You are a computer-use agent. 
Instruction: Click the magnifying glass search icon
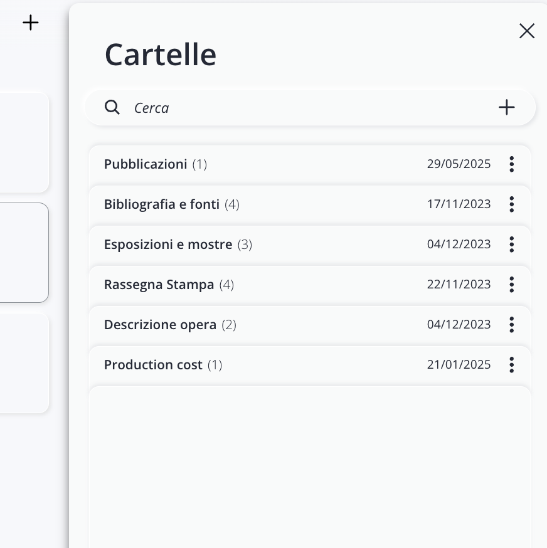(112, 107)
